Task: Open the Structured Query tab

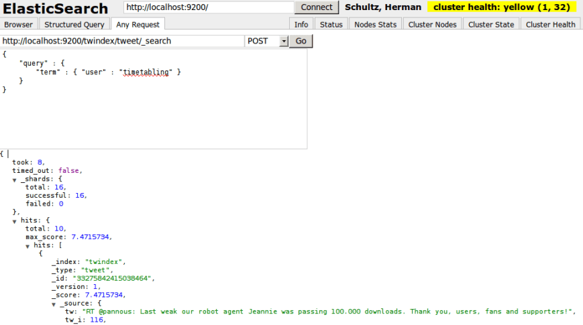Action: click(74, 24)
